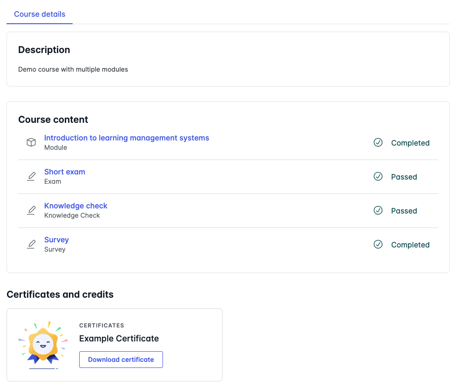
Task: Click the Example Certificate title
Action: tap(119, 339)
